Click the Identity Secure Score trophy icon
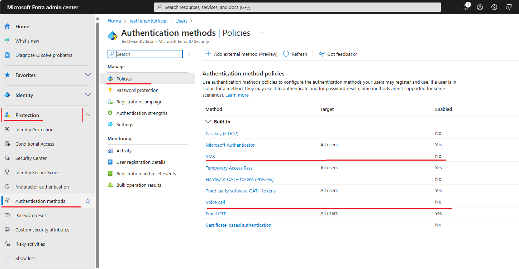Viewport: 519px width, 269px height. [x=7, y=172]
